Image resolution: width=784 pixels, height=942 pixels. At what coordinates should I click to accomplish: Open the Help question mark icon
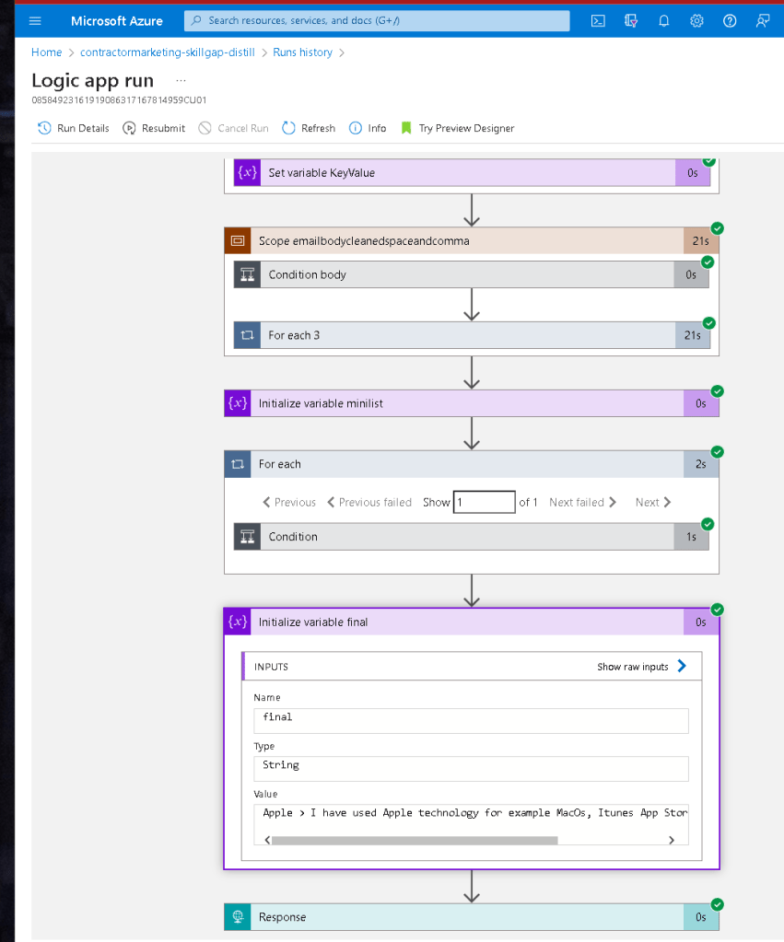[x=730, y=21]
